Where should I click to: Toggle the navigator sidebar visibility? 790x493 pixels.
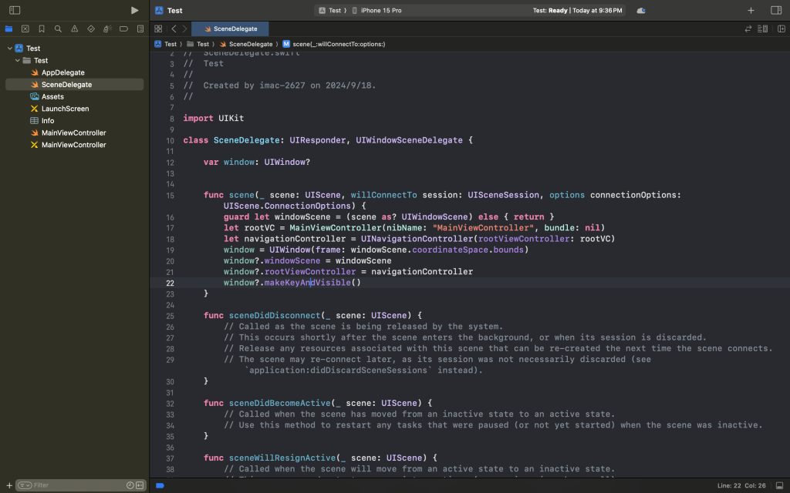point(15,10)
